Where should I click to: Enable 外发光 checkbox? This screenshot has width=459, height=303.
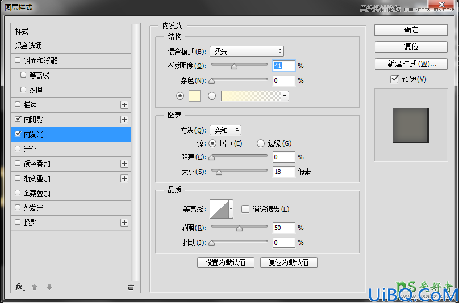[x=18, y=207]
